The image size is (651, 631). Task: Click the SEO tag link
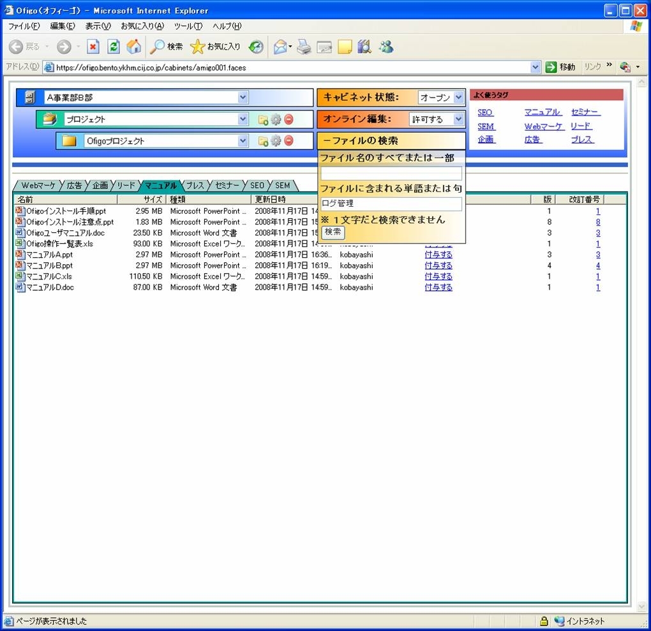(485, 112)
